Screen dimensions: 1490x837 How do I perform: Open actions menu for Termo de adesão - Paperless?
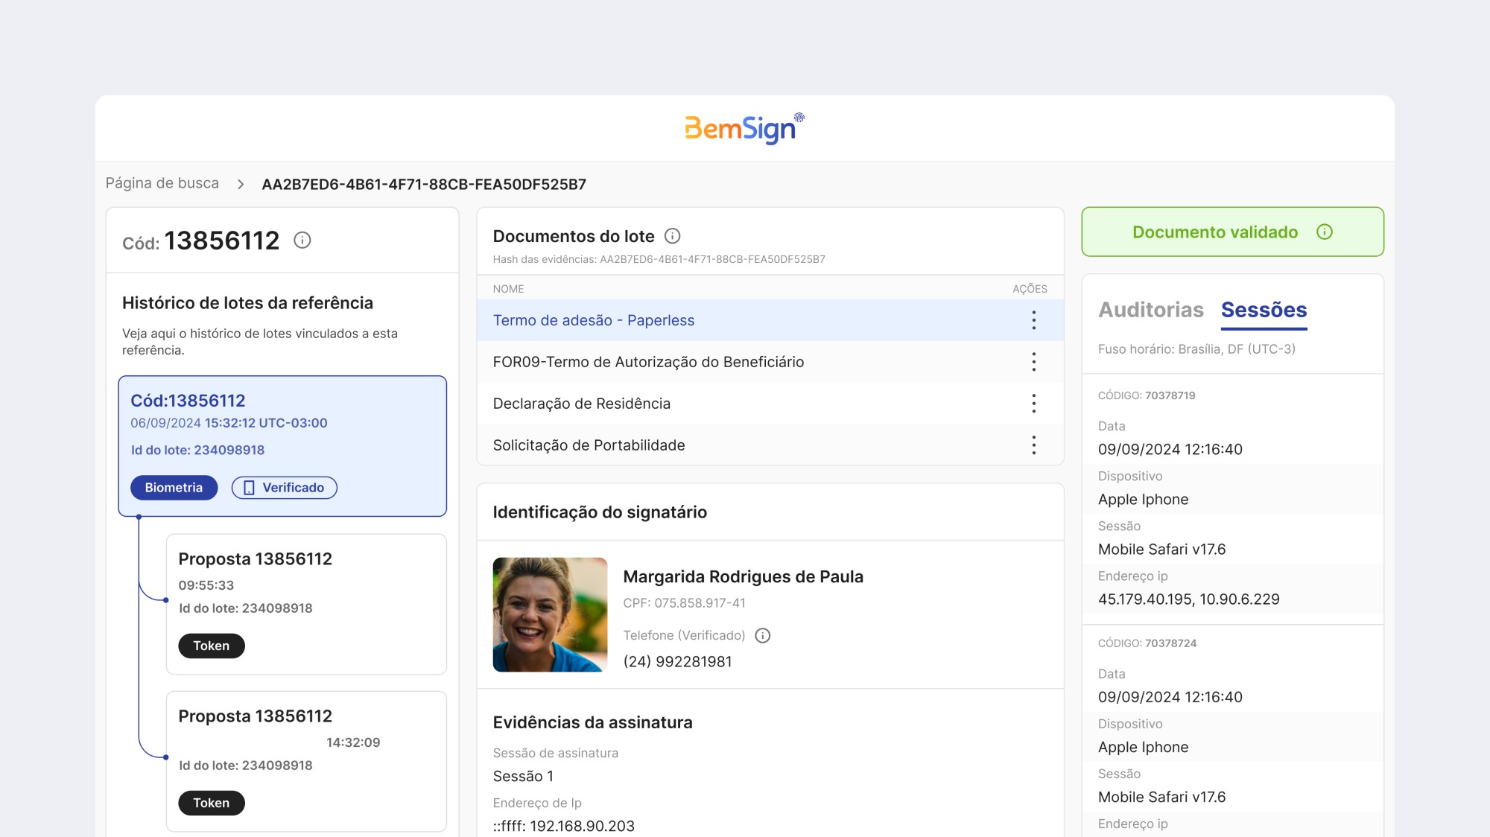[1033, 320]
